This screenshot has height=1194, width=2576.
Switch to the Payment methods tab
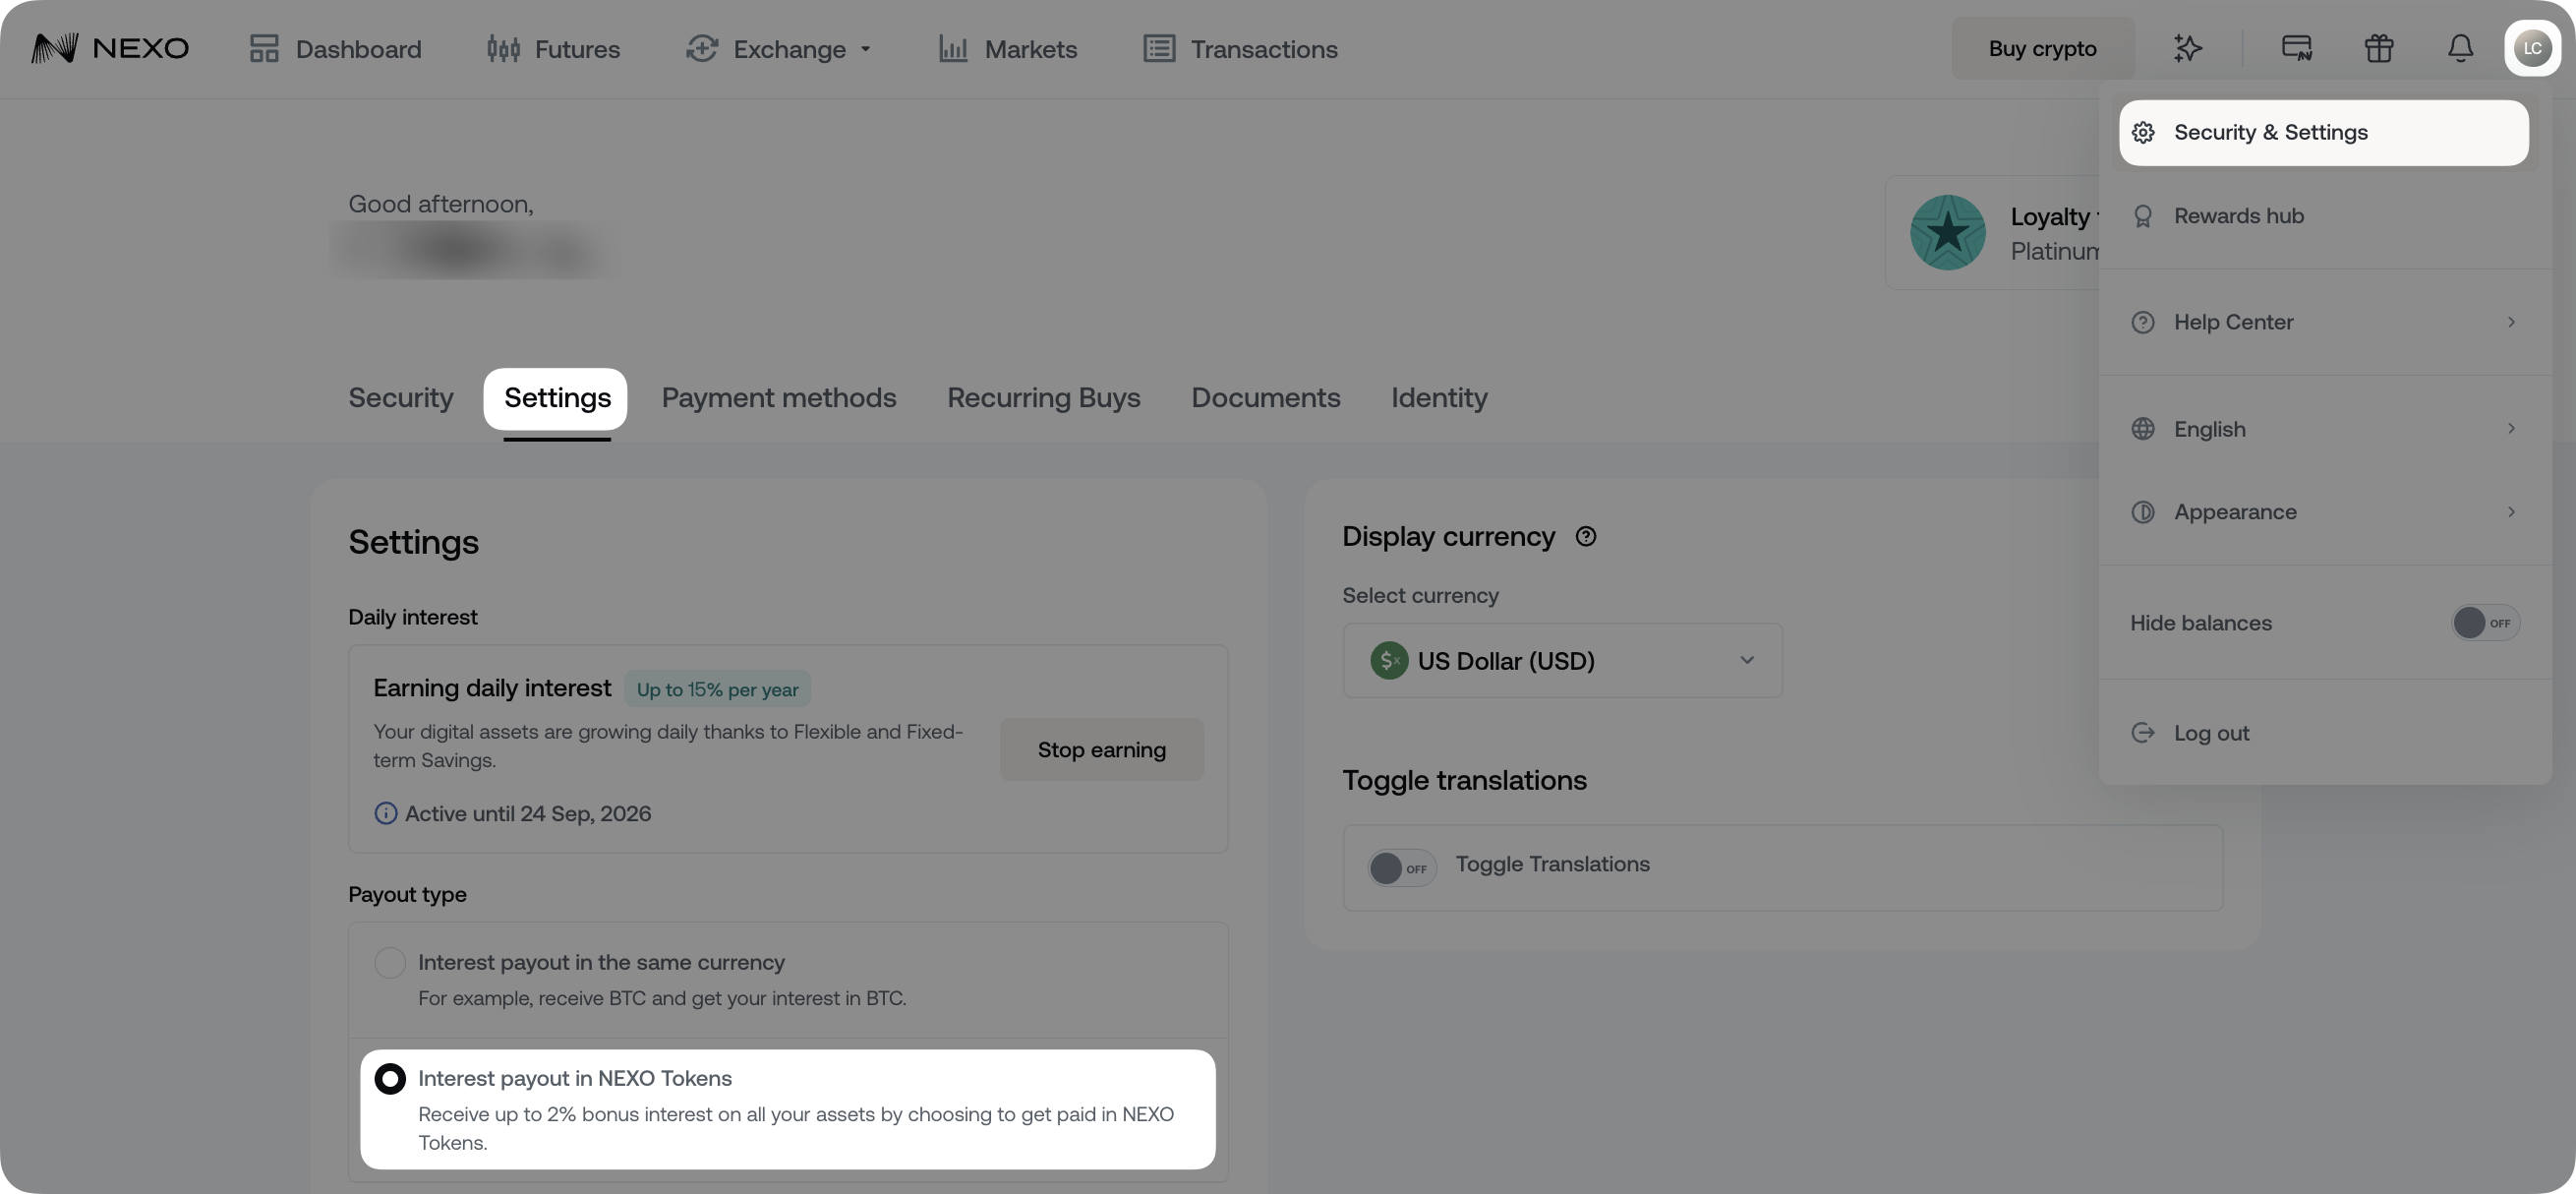tap(779, 398)
